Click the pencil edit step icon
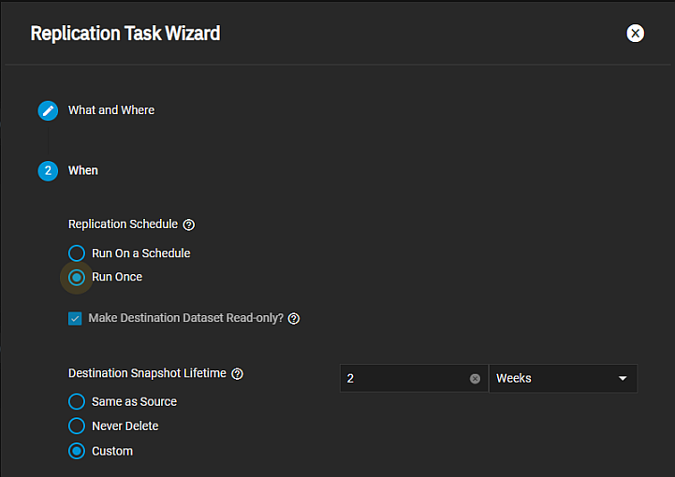 (48, 110)
